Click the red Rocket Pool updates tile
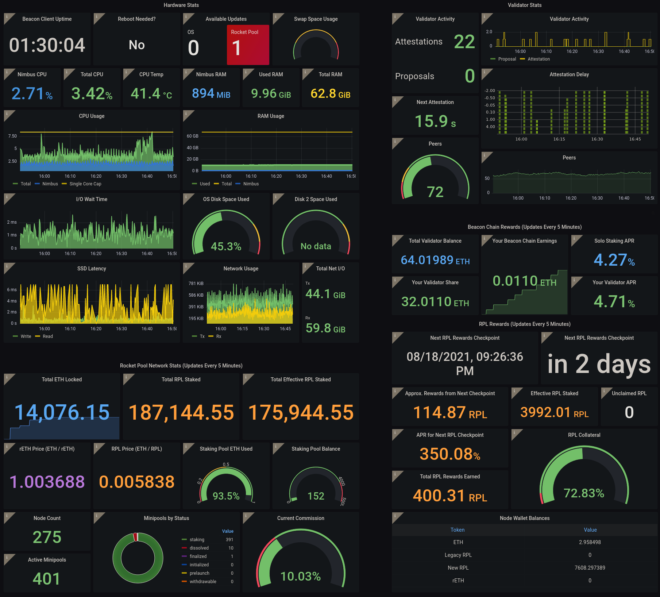660x597 pixels. 248,45
